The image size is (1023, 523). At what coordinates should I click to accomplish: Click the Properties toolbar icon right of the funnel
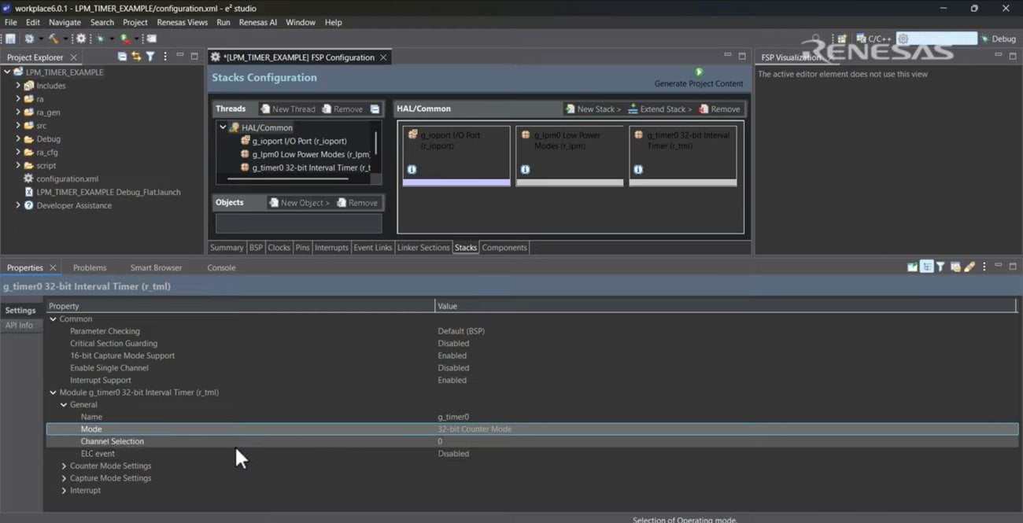pyautogui.click(x=955, y=267)
